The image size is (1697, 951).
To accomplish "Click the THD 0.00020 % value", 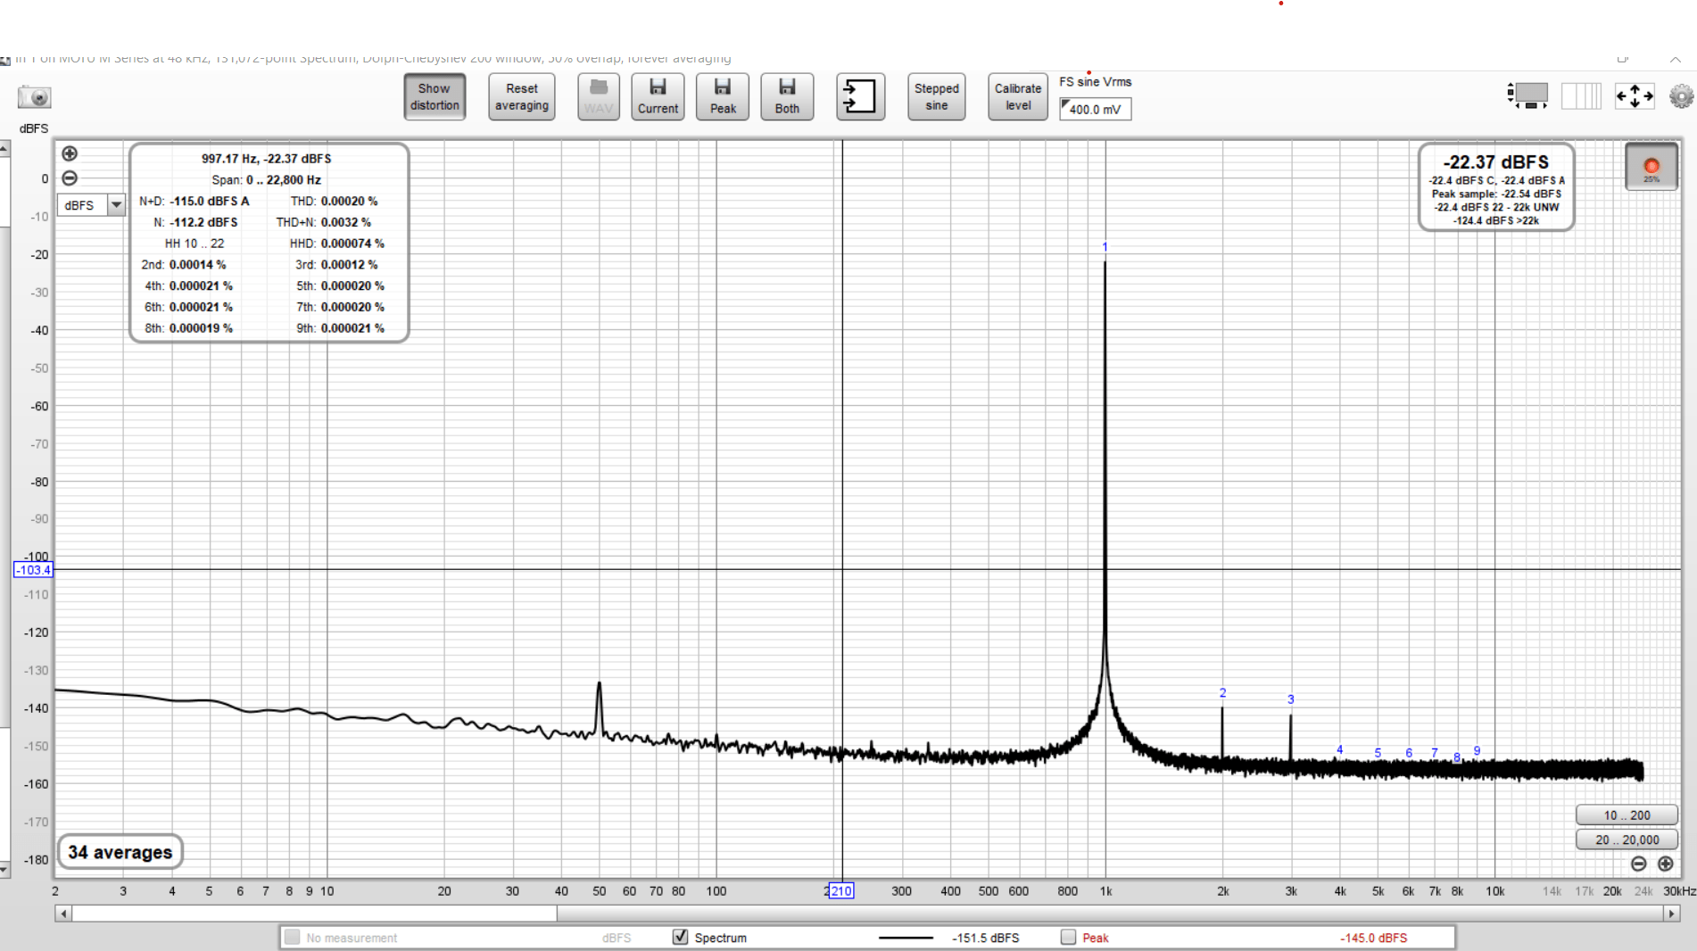I will 349,201.
